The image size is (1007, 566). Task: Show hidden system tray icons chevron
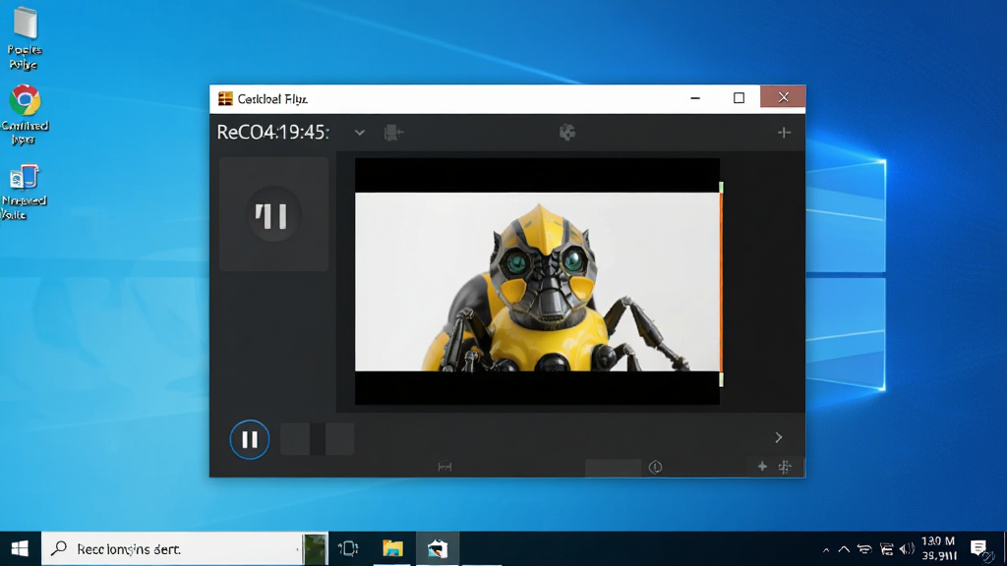pos(844,549)
